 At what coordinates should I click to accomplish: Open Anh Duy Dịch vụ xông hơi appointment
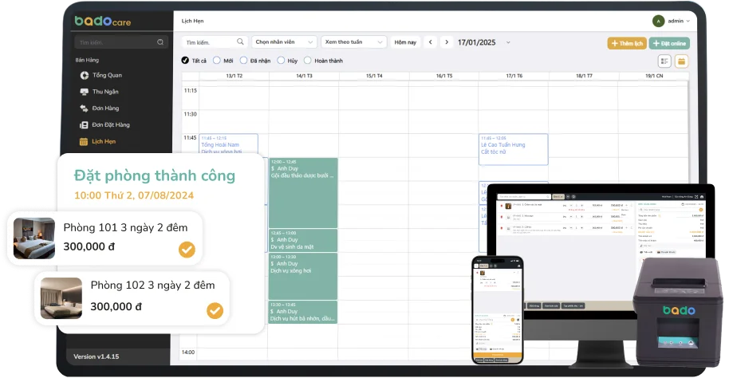tap(303, 276)
